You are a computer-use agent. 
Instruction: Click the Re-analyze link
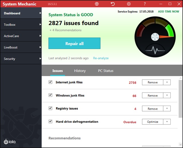(101, 58)
